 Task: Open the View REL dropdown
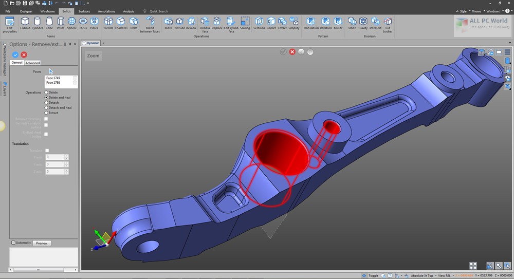coord(445,276)
